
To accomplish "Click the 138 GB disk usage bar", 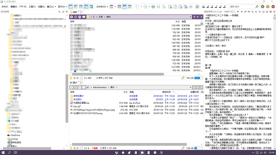I will 198,148.
